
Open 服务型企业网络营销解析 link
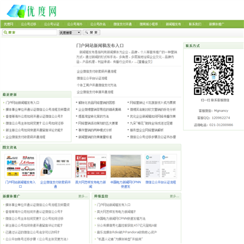146,130
